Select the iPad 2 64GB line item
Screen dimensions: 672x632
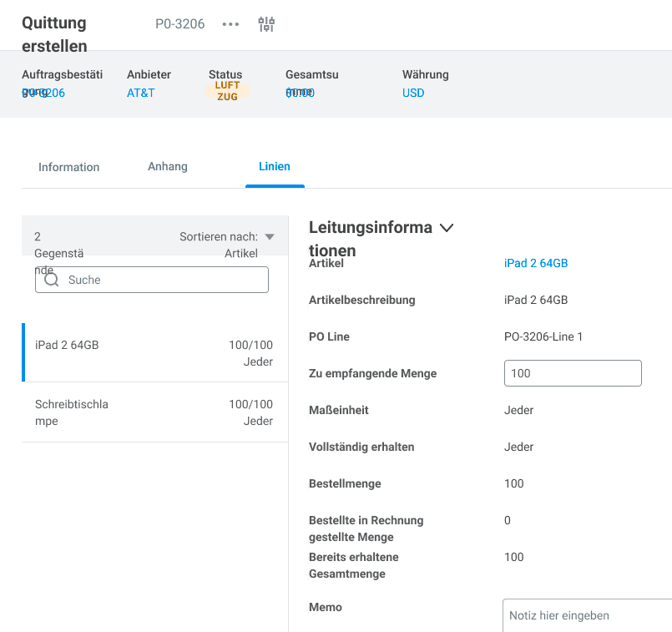(x=154, y=352)
